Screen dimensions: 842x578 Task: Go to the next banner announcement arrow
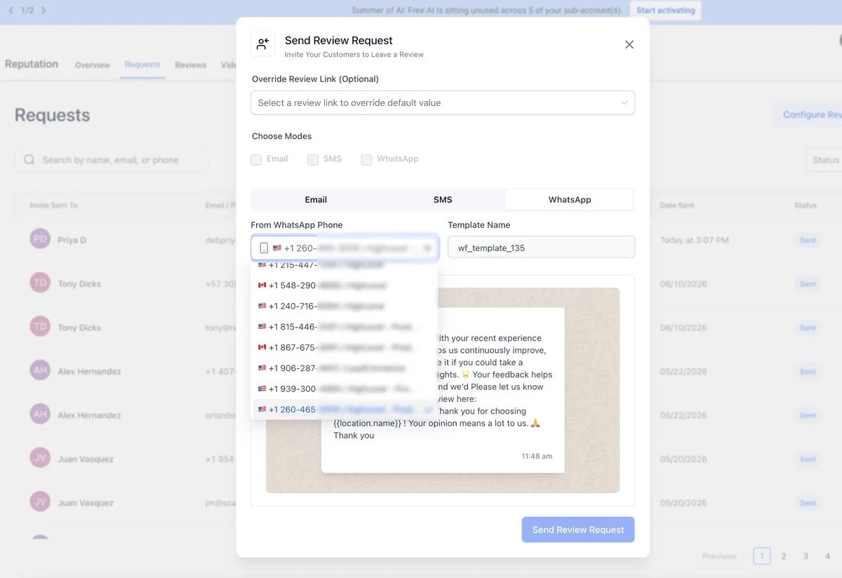click(x=44, y=11)
